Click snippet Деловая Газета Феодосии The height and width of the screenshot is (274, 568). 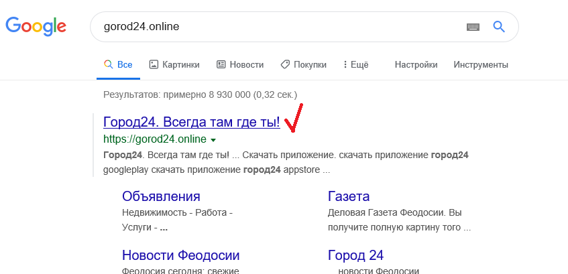coord(386,212)
